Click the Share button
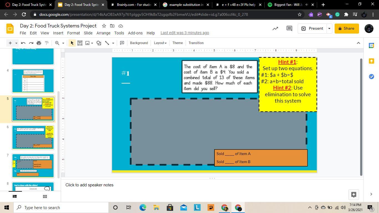Viewport: 379px width, 213px height. (346, 28)
